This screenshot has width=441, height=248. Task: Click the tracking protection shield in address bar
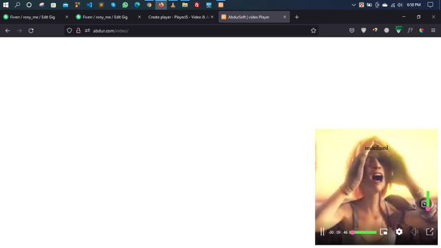tap(69, 31)
